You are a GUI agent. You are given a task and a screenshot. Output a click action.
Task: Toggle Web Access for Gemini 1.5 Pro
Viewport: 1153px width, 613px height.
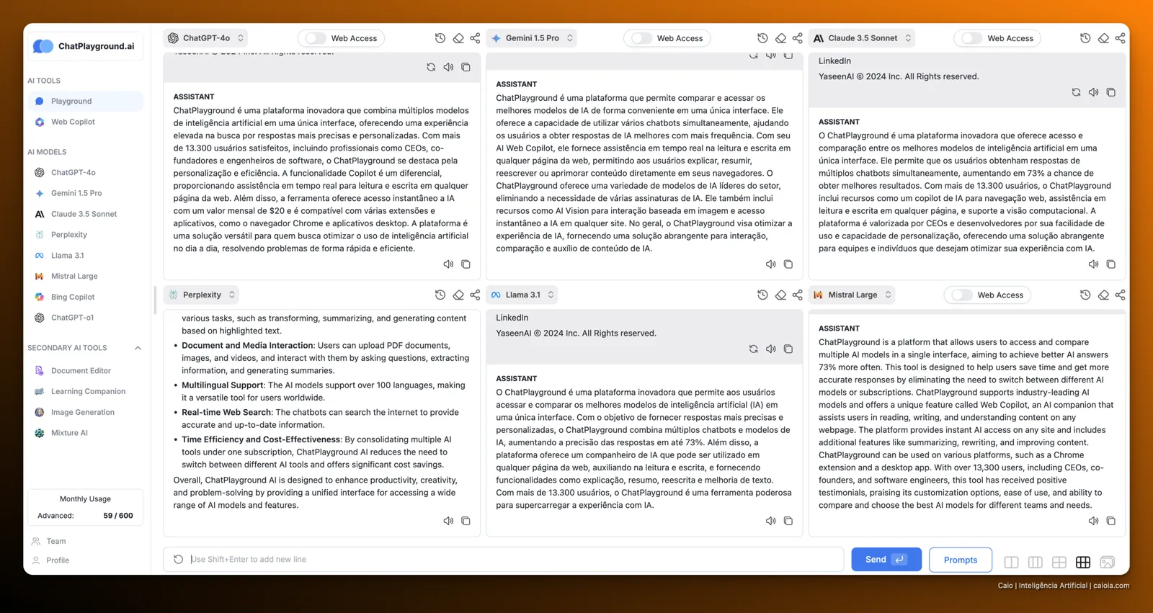click(x=641, y=38)
